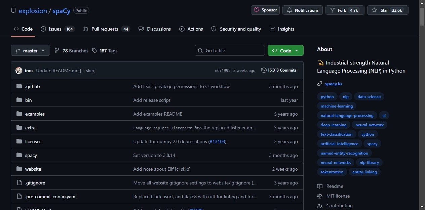Open the .pre-commit-config.yaml file

click(x=51, y=197)
